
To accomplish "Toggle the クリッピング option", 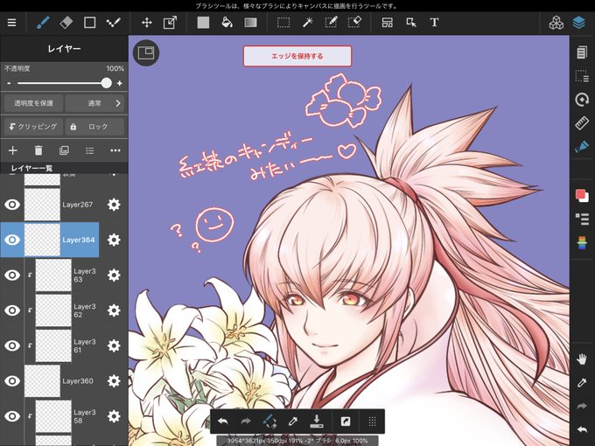I will (x=33, y=127).
